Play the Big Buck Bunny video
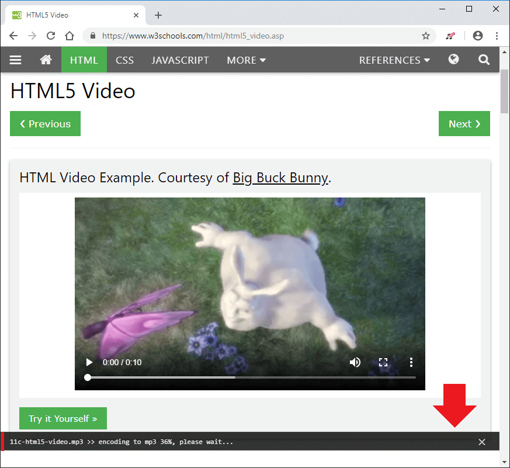 89,362
